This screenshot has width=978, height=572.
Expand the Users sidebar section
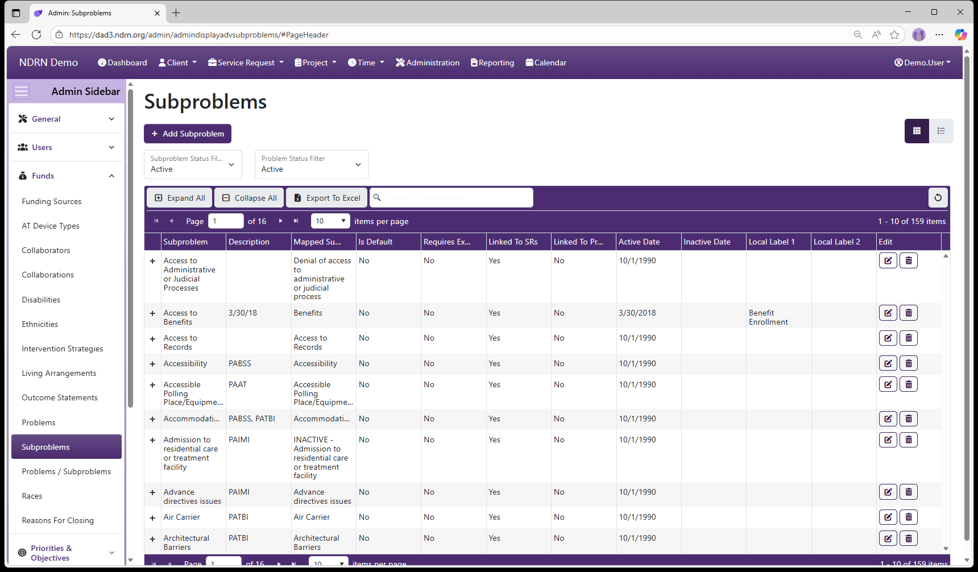[67, 147]
